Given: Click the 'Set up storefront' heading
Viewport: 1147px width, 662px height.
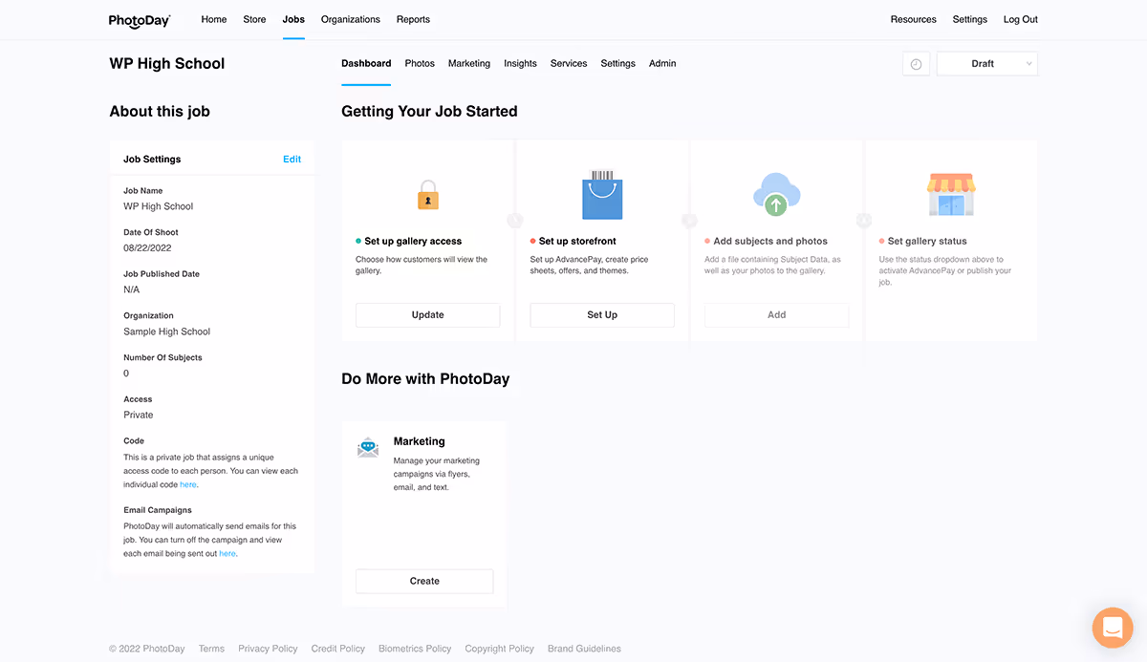Looking at the screenshot, I should click(577, 242).
